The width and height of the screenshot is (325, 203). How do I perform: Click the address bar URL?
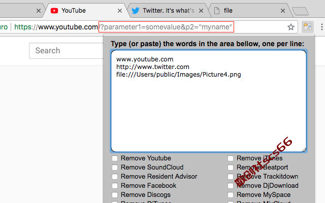(x=123, y=27)
